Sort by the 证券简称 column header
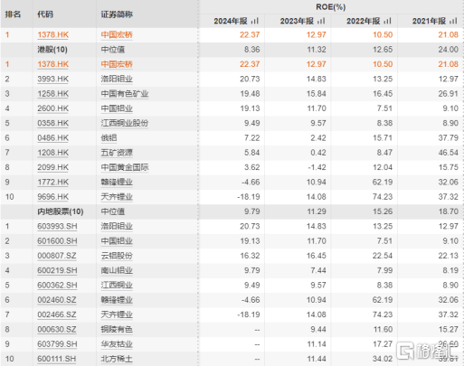 point(117,14)
